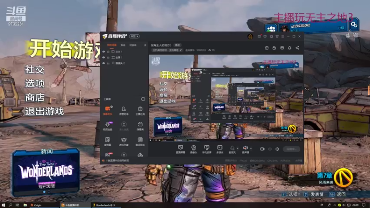Select the 文本 1 source row
The image size is (370, 208).
pyautogui.click(x=124, y=52)
